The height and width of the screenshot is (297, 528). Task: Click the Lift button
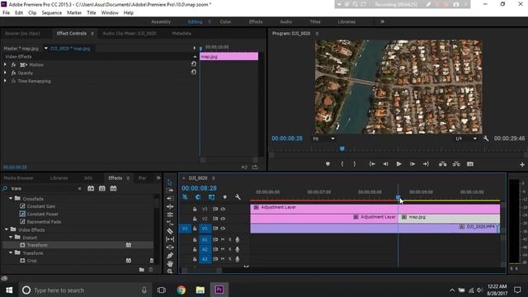(x=443, y=164)
